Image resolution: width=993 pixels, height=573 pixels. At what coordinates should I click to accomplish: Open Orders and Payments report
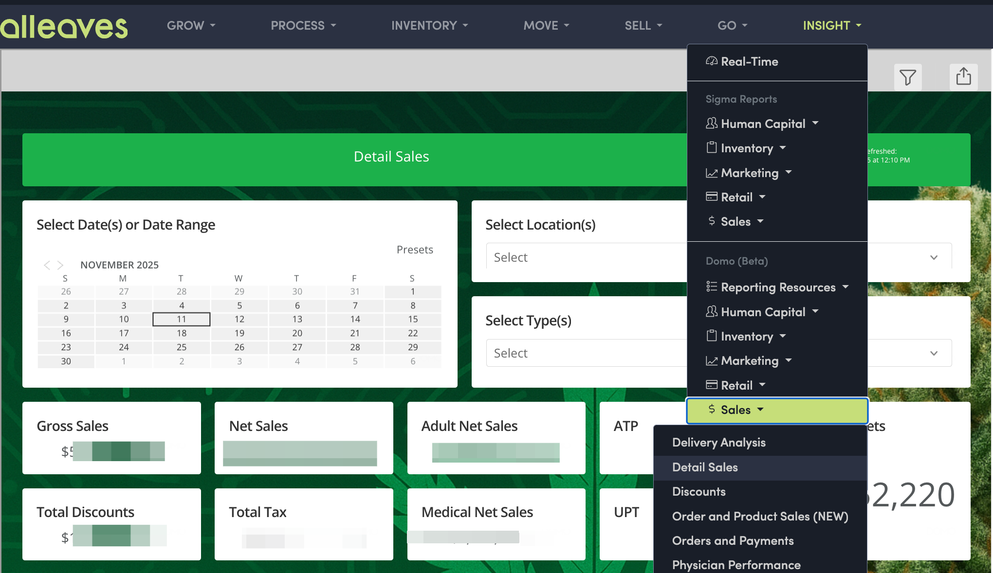pos(733,540)
